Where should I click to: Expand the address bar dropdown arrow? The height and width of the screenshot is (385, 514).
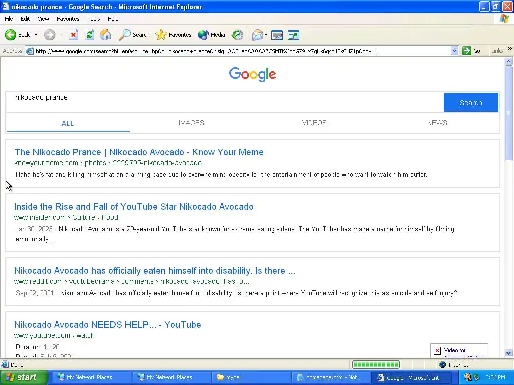pos(454,51)
